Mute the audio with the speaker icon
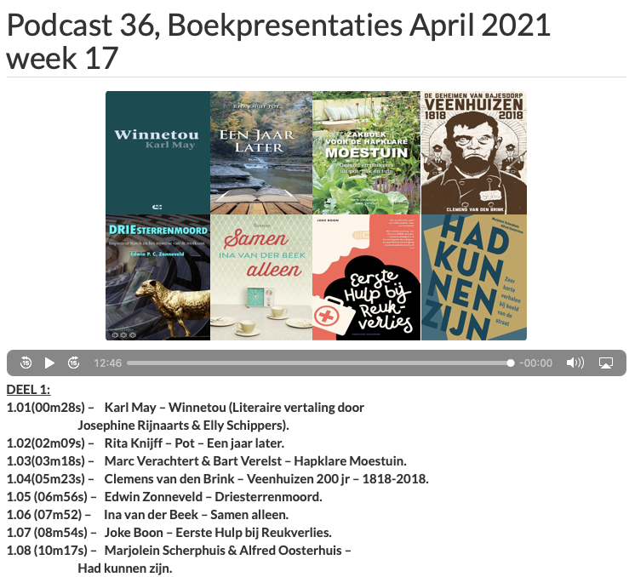 (x=575, y=363)
